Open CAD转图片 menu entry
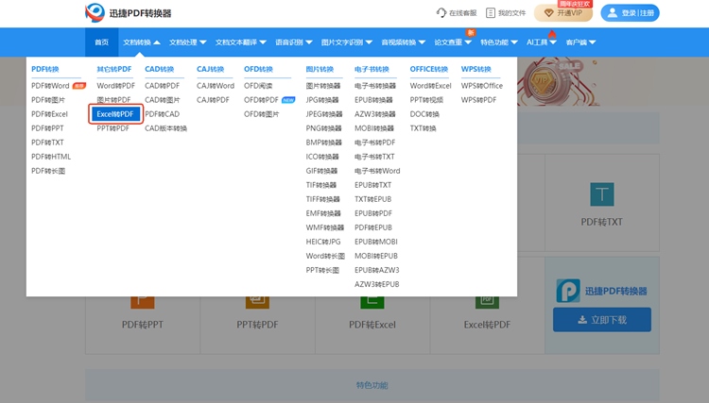 [163, 100]
